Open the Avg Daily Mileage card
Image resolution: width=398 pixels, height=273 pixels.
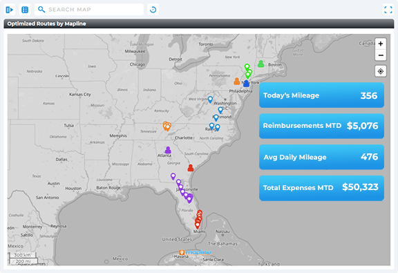click(x=321, y=157)
